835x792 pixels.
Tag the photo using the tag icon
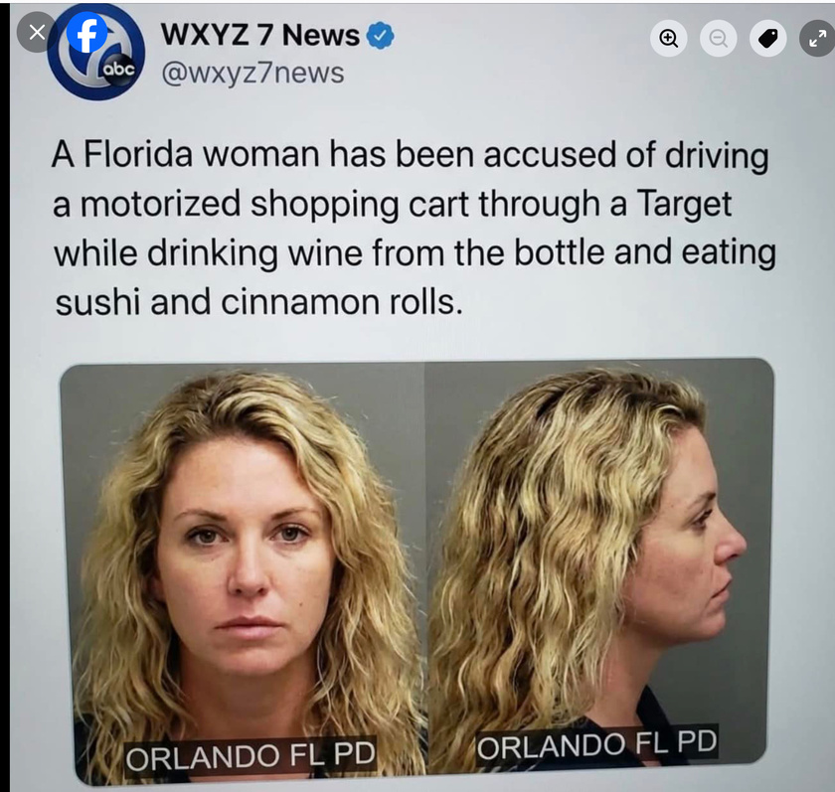pos(767,39)
